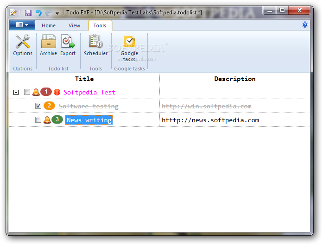Click the bell icon on Softpedia Test row

pyautogui.click(x=36, y=92)
